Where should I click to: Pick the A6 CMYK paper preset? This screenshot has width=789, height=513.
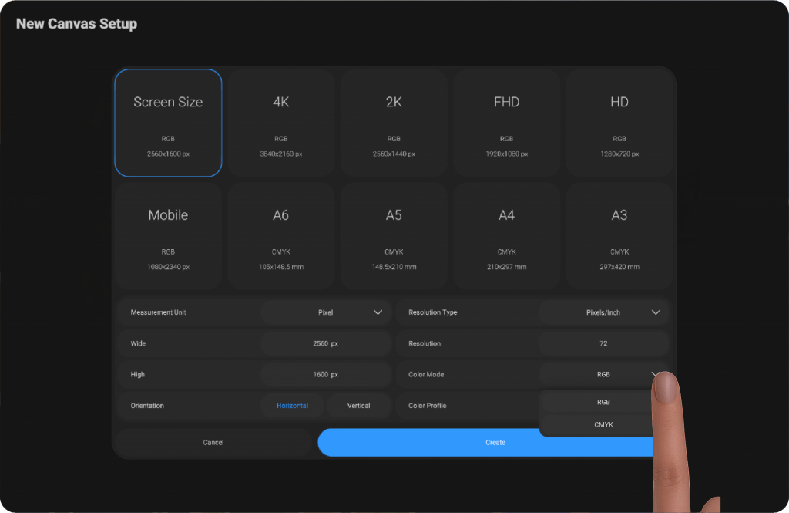tap(281, 236)
